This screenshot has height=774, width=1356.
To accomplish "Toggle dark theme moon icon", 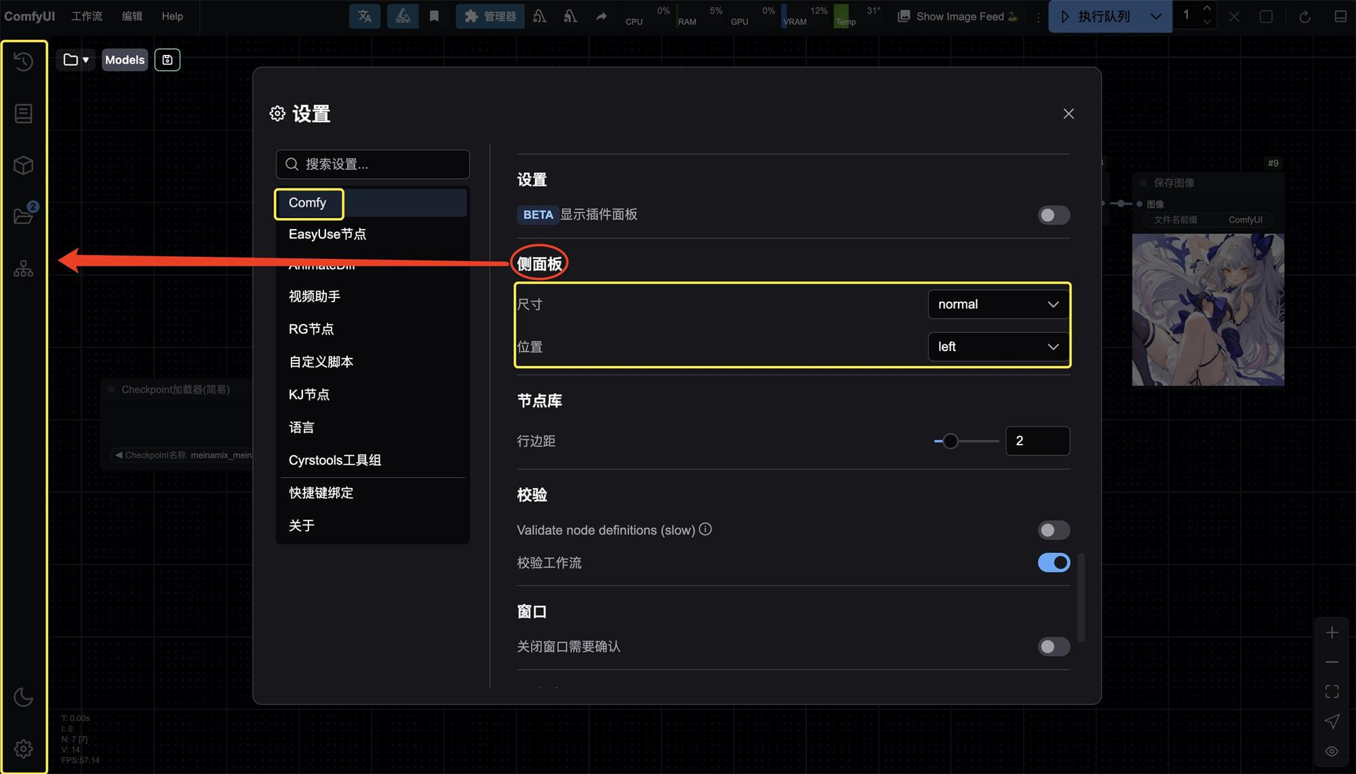I will tap(23, 697).
